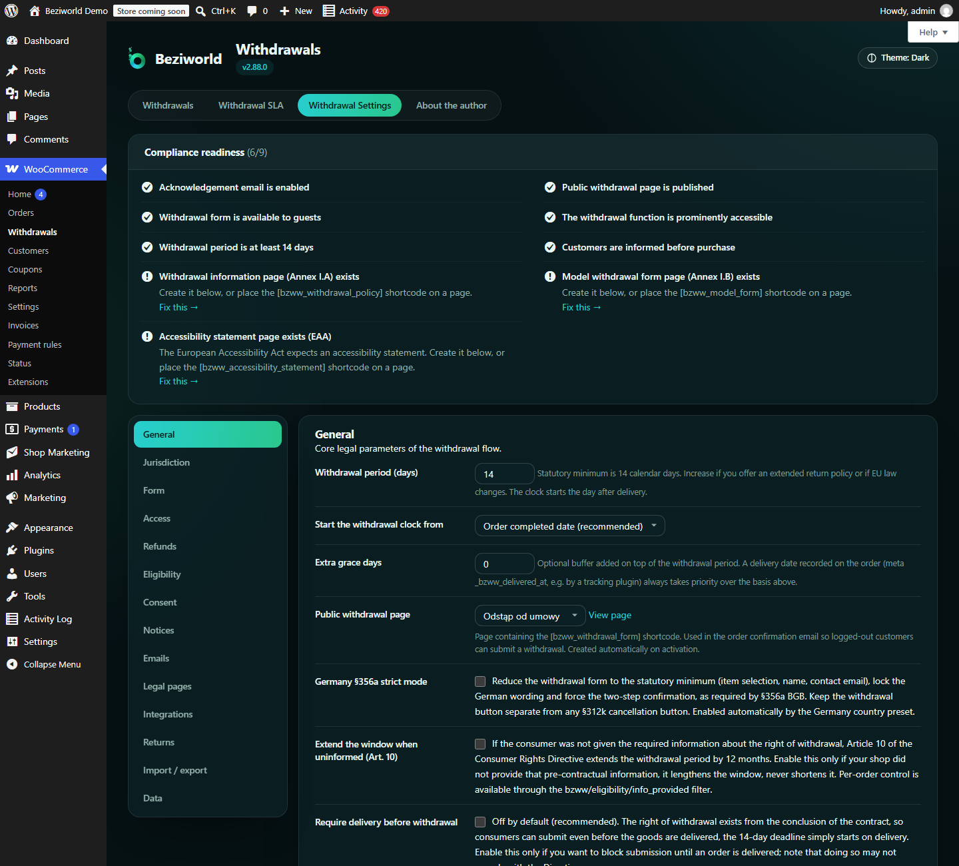
Task: Switch to the Withdrawals tab
Action: coord(168,105)
